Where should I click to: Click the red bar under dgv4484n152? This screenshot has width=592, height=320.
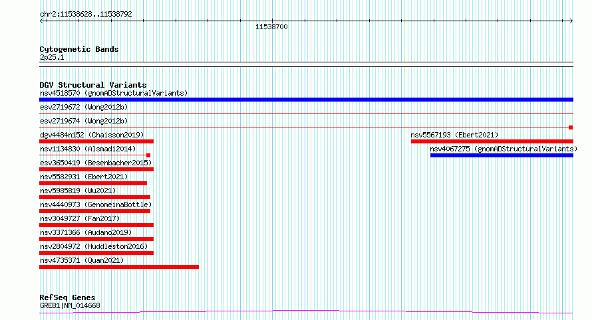[x=96, y=141]
